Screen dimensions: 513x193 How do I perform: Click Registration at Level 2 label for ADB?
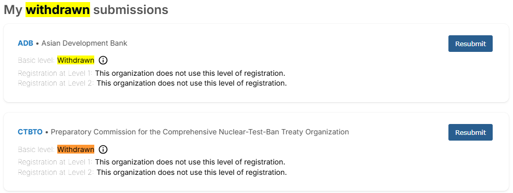click(56, 83)
